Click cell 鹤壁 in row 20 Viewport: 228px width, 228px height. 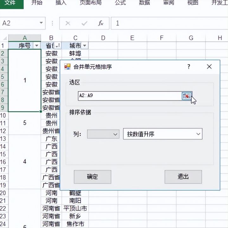coord(75,193)
